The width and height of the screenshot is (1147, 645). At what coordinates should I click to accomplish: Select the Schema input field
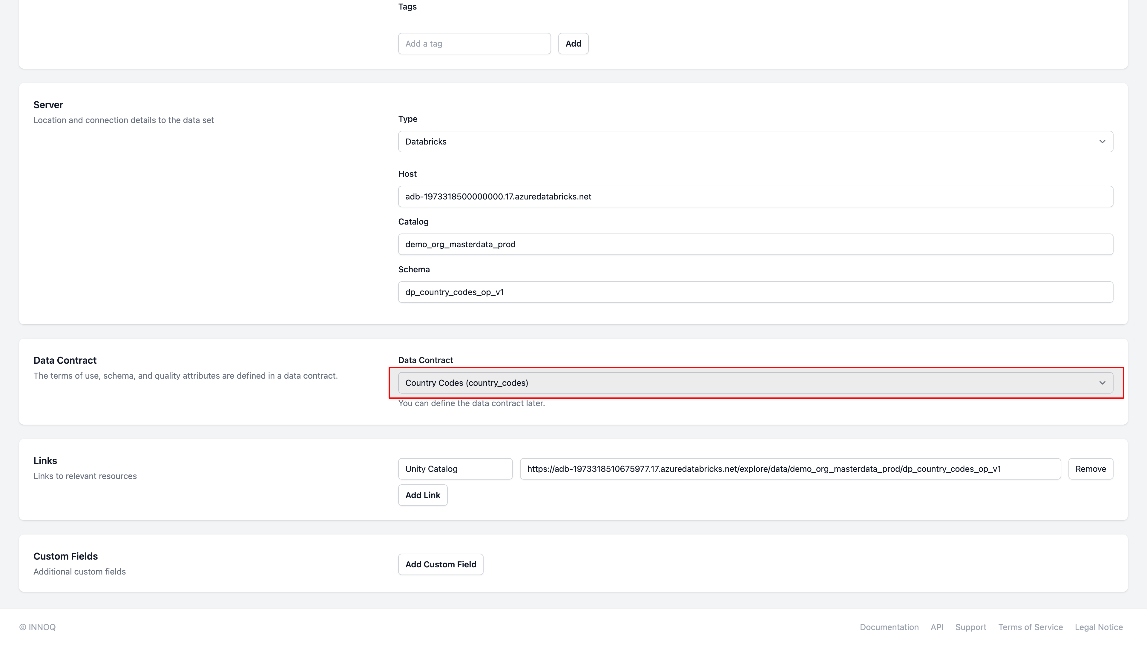(755, 292)
